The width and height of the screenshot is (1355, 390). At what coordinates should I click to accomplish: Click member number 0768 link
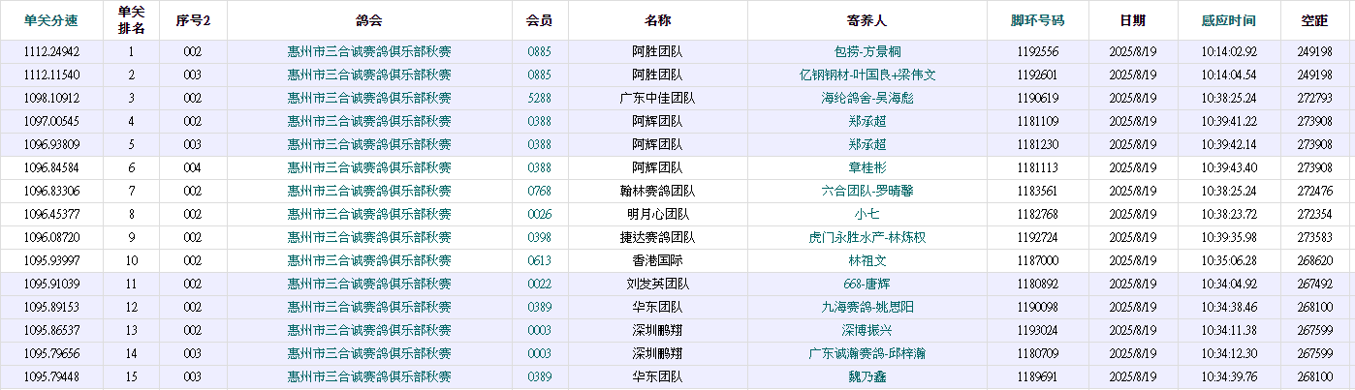[540, 192]
